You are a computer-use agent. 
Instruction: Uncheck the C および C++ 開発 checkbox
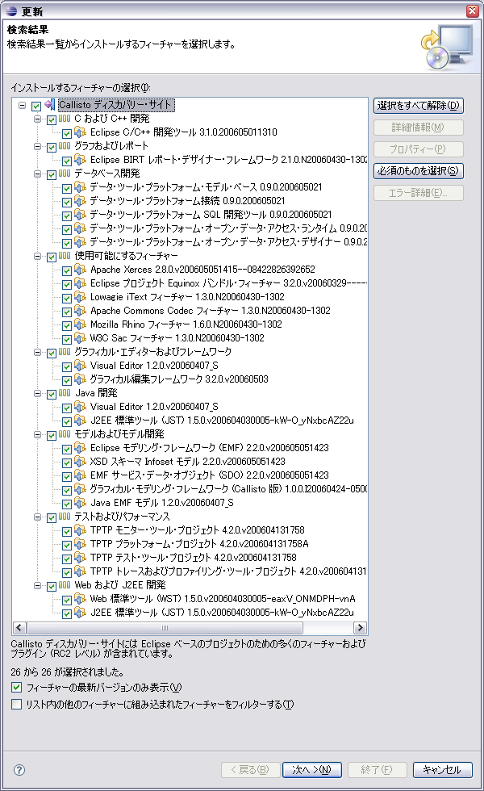(52, 119)
